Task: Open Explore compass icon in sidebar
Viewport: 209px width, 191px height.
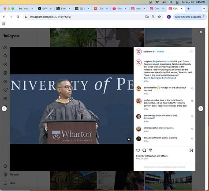Action: point(5,64)
